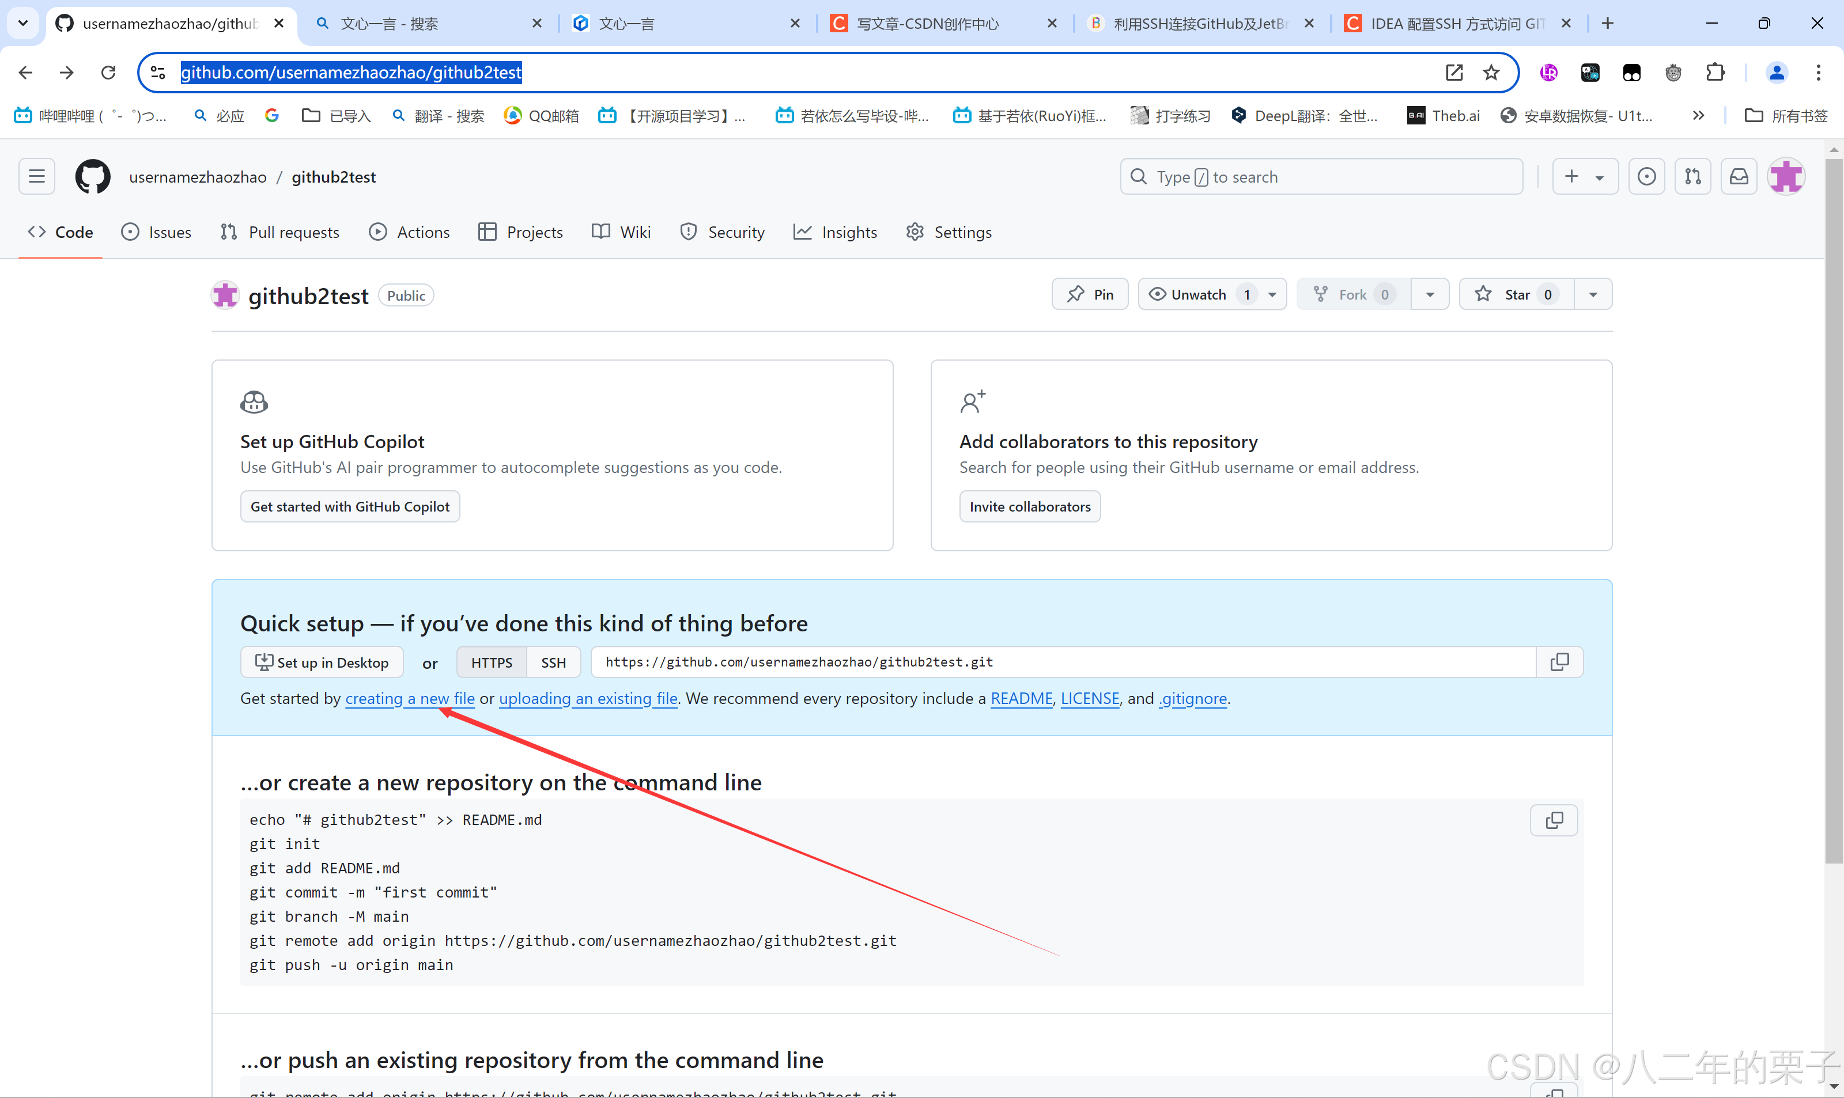Expand the Fork options dropdown arrow
Image resolution: width=1844 pixels, height=1098 pixels.
1430,294
